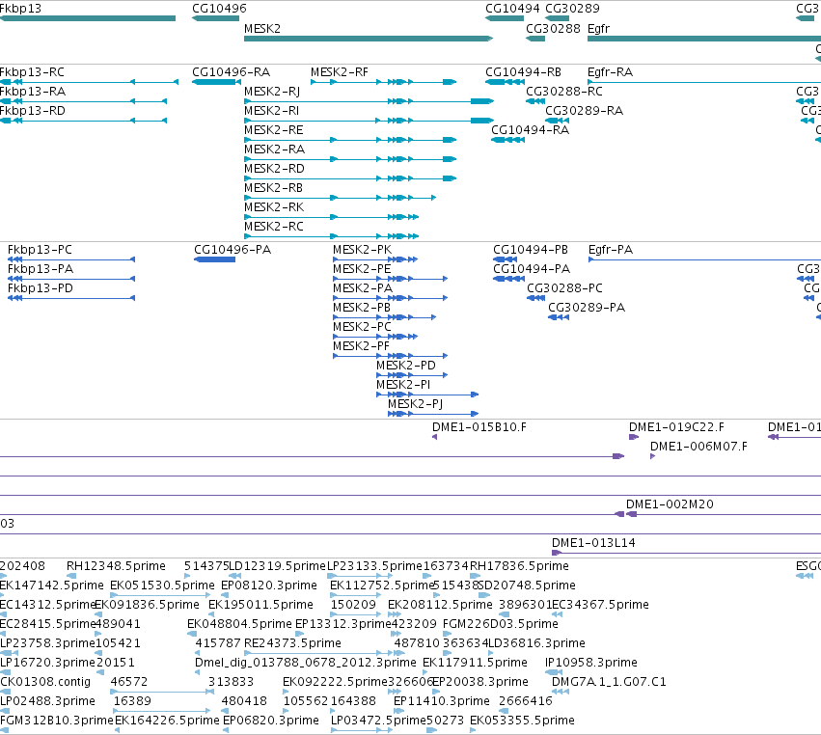This screenshot has height=735, width=821.
Task: Select the MESK2 gene bar label
Action: (x=262, y=28)
